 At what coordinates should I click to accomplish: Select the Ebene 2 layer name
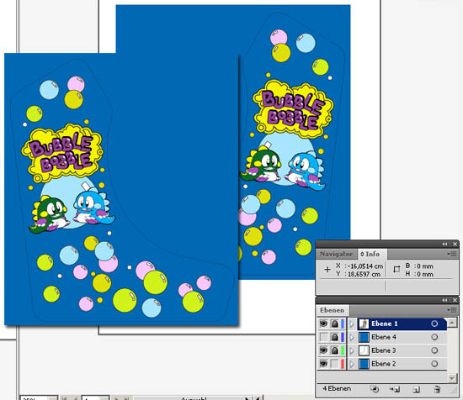(384, 364)
